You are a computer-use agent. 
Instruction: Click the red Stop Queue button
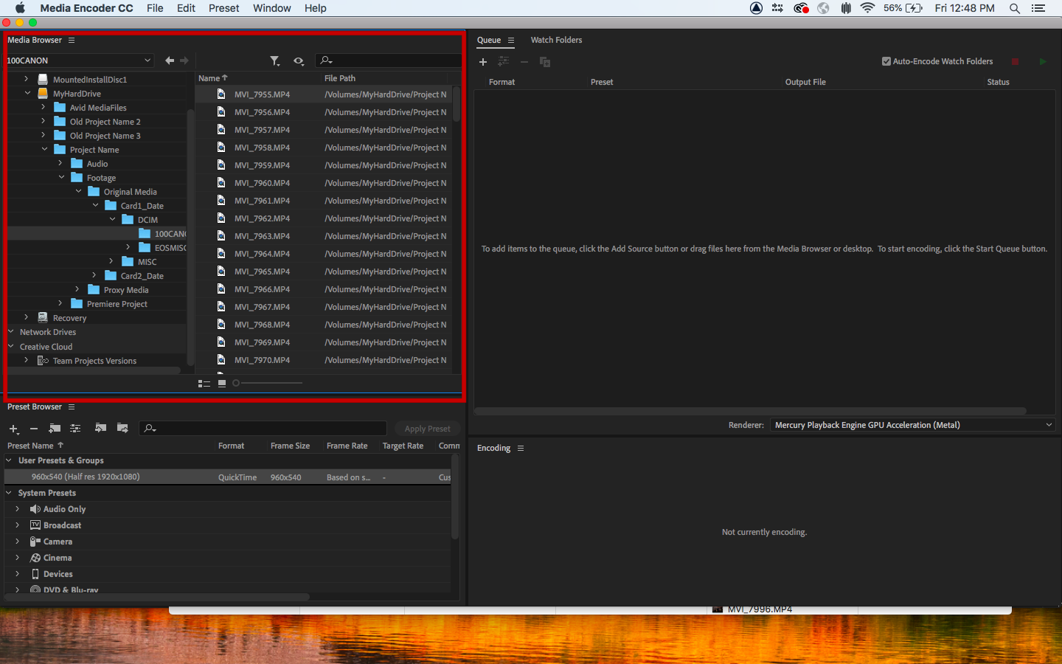[x=1015, y=62]
